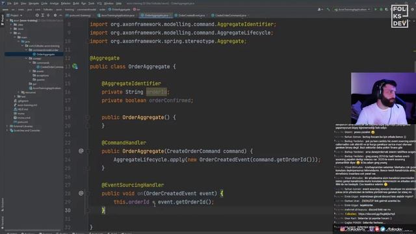Click the green Run icon
This screenshot has width=416, height=234.
[376, 9]
